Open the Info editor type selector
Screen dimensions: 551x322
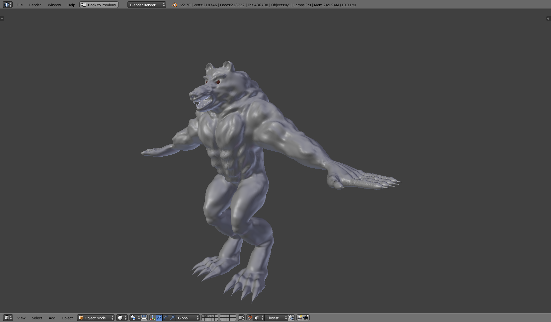click(x=7, y=5)
